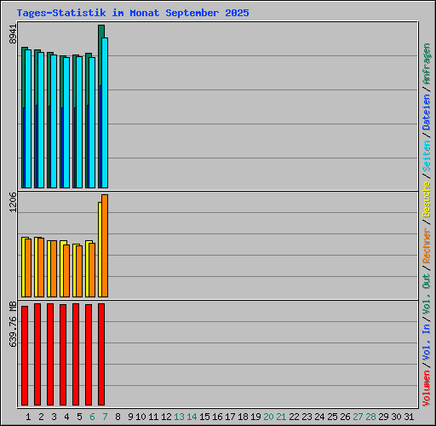Click the blue Dateien legend label

tap(427, 112)
